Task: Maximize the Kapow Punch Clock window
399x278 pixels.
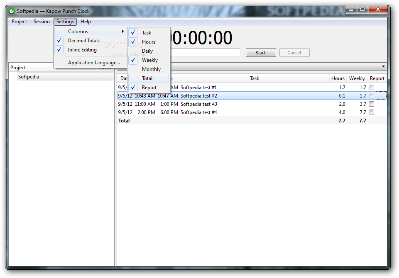Action: [362, 10]
